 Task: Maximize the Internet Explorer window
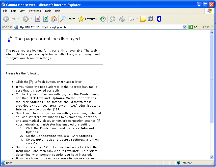click(x=206, y=5)
